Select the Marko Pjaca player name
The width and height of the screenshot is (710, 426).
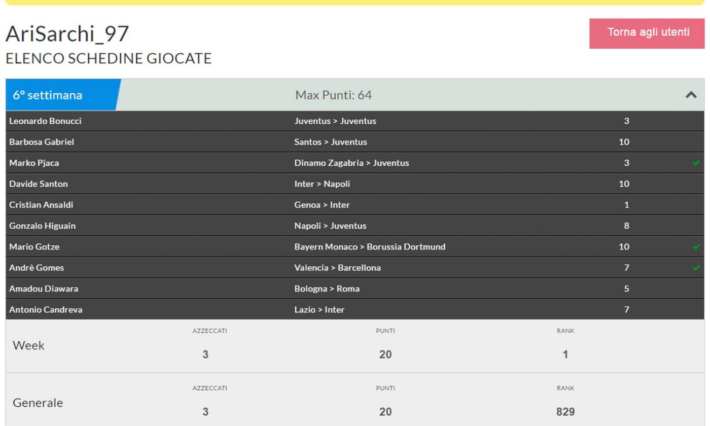34,163
